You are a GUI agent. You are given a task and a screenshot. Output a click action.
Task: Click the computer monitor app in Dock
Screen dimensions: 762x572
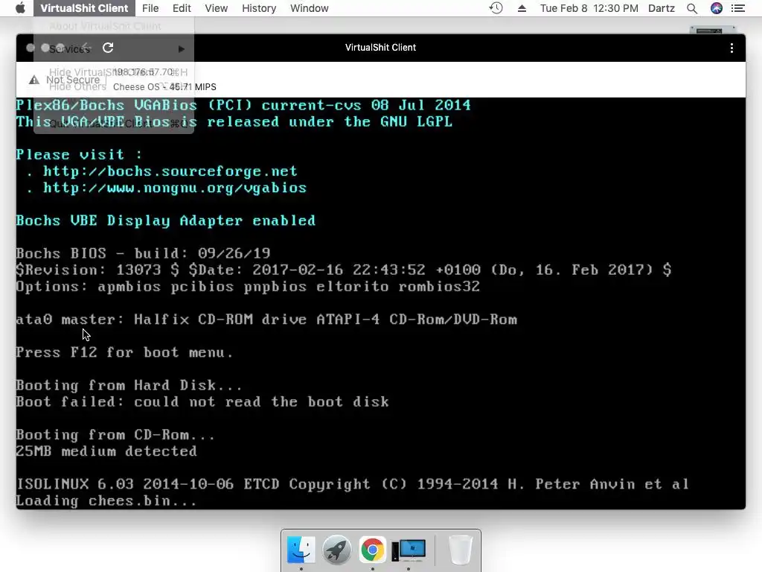pyautogui.click(x=409, y=550)
